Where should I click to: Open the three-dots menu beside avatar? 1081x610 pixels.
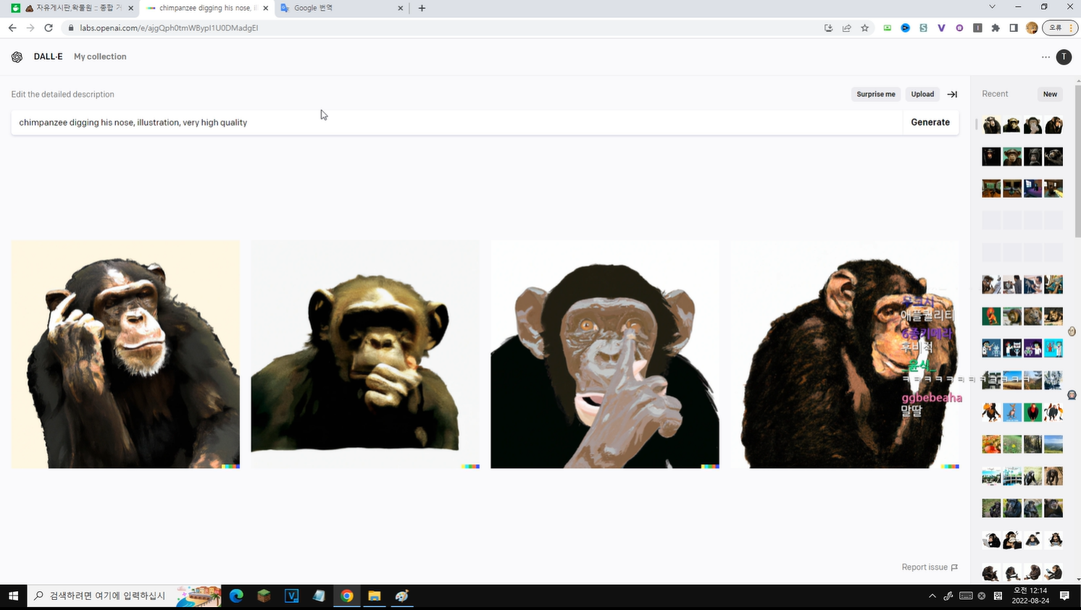(1045, 57)
